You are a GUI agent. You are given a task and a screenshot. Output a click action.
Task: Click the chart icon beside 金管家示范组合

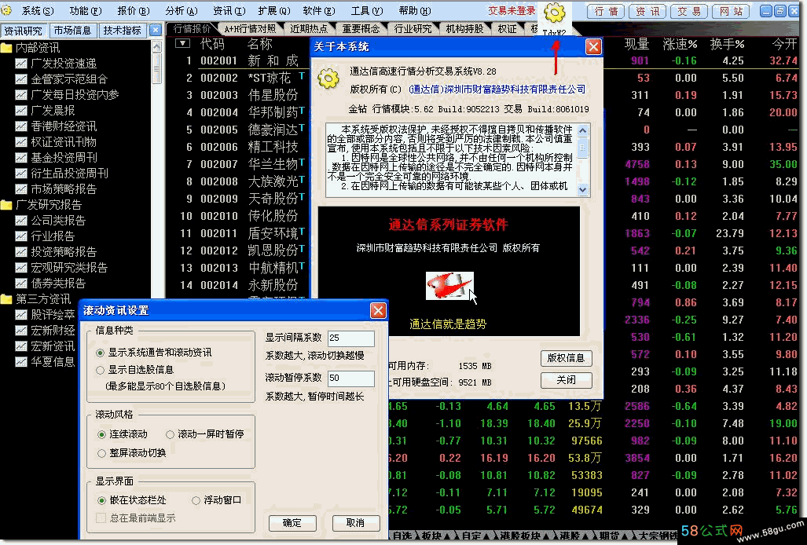tap(21, 79)
